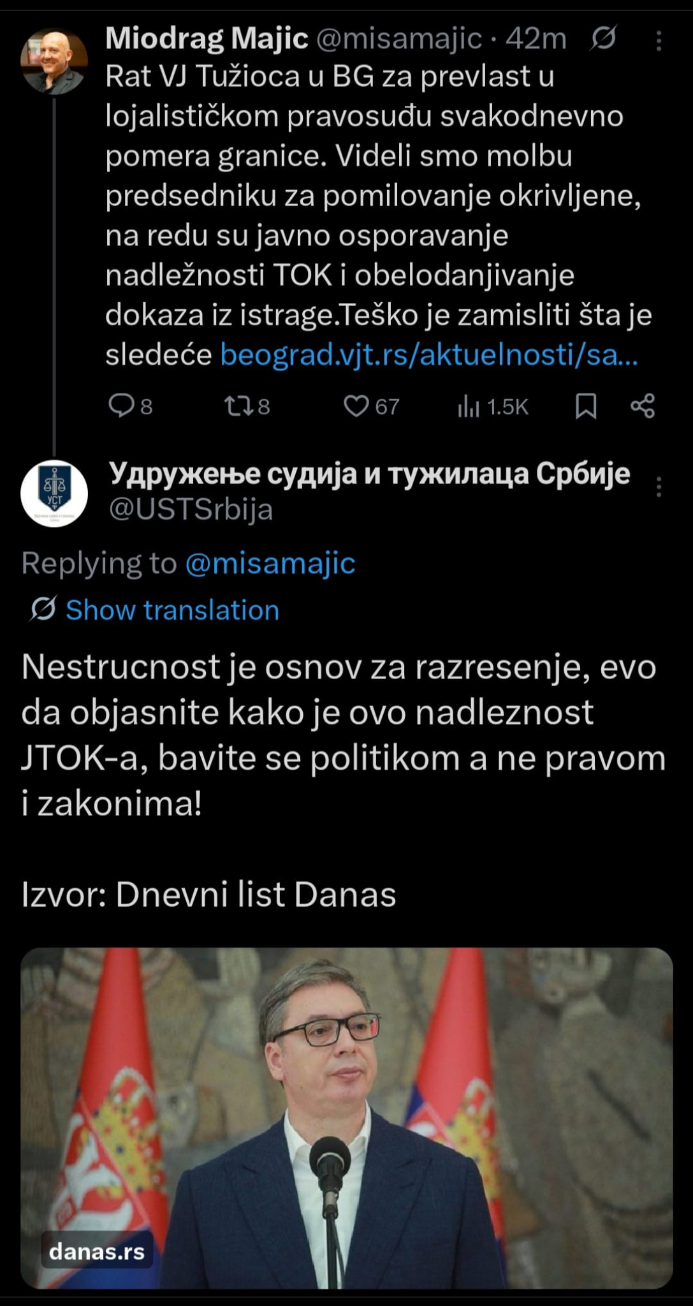Viewport: 693px width, 1306px height.
Task: Open the Удружење судија и тужилаца avatar
Action: point(54,493)
